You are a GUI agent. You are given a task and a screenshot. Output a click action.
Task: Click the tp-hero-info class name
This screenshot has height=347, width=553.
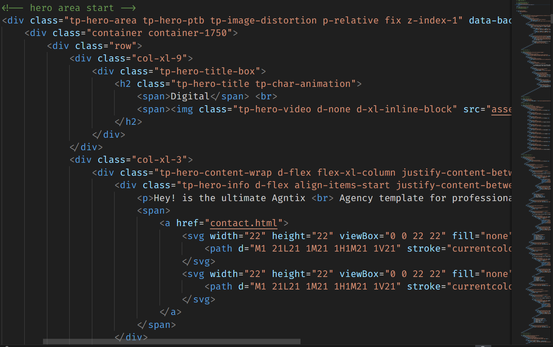point(216,185)
